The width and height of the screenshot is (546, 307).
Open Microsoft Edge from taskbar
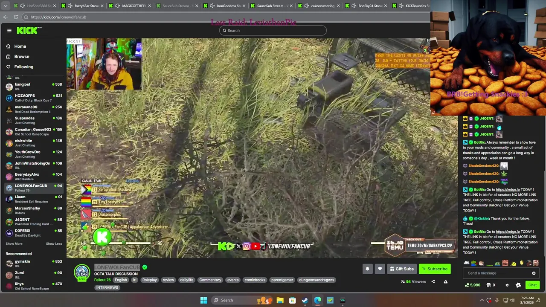coord(317,300)
